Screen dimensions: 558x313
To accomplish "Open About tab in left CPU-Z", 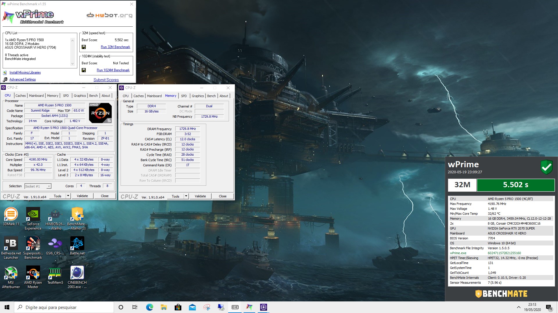I will coord(106,96).
